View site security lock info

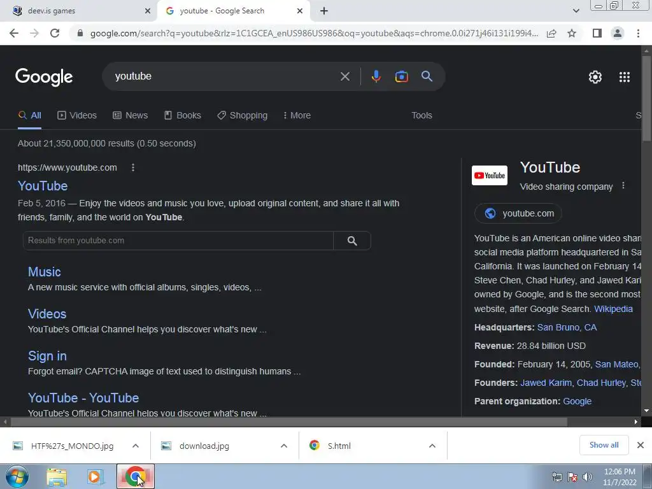click(x=80, y=33)
